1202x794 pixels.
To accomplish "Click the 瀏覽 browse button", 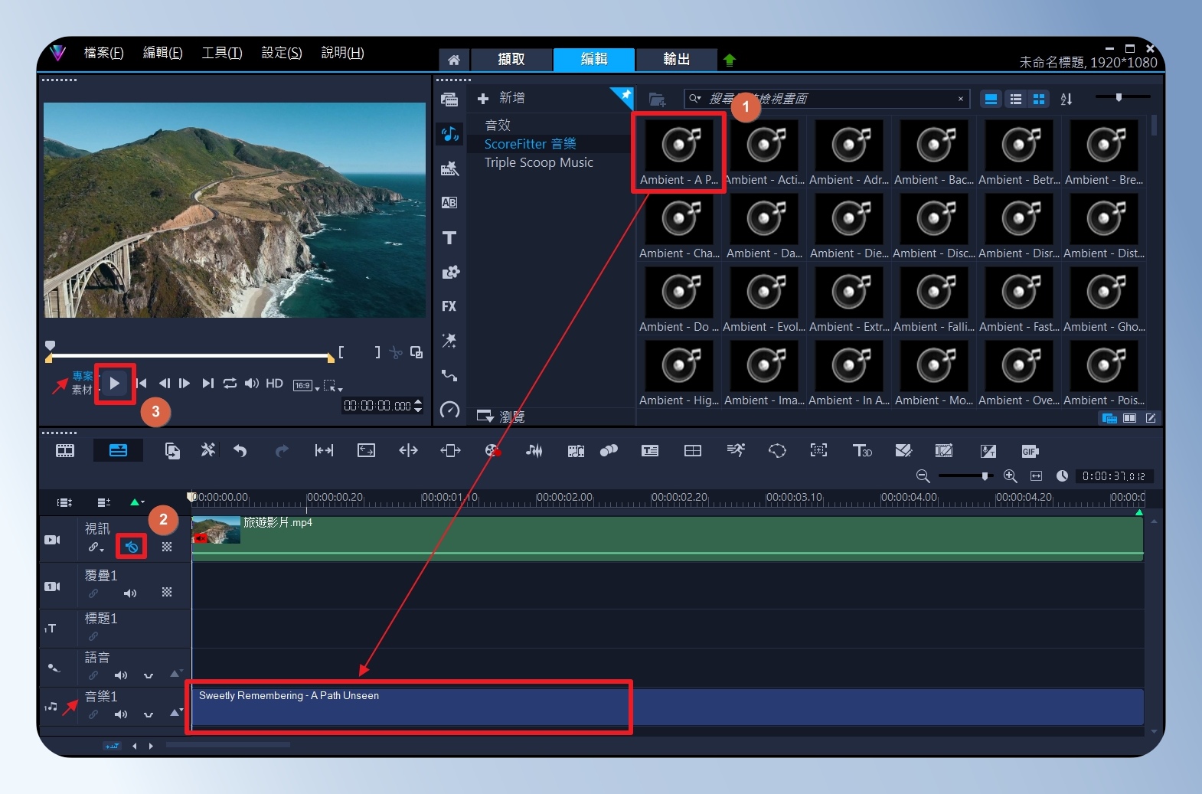I will pos(501,417).
